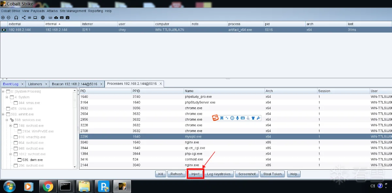The width and height of the screenshot is (392, 193).
Task: Select the mysqld.exe process row
Action: pos(236,137)
